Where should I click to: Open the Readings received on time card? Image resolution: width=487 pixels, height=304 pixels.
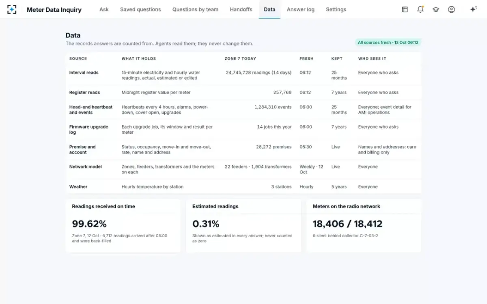coord(123,225)
